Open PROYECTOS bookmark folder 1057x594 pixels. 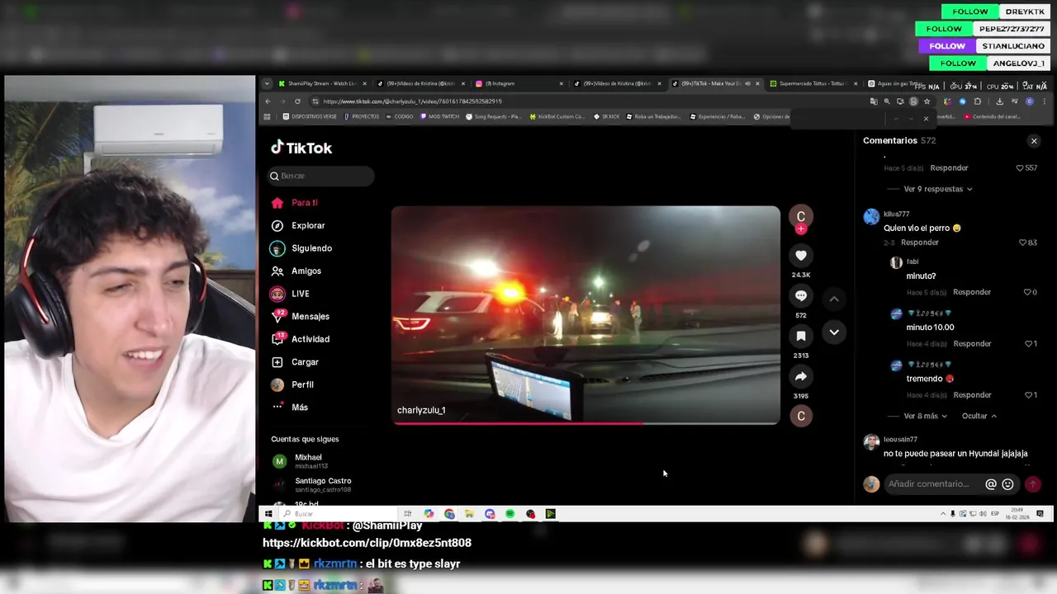click(362, 116)
